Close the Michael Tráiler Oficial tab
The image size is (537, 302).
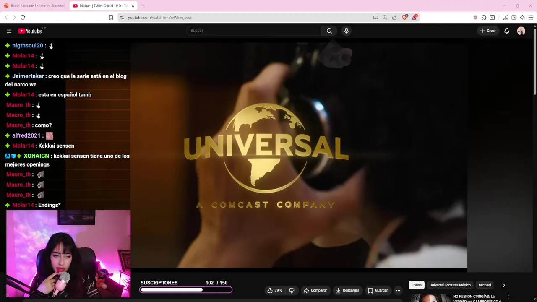(133, 6)
